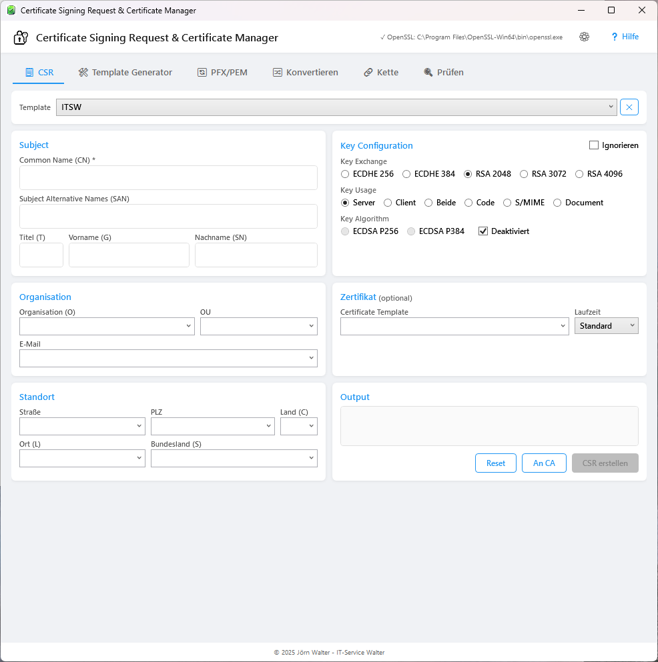Click the Subject Alternative Names field

(x=168, y=216)
